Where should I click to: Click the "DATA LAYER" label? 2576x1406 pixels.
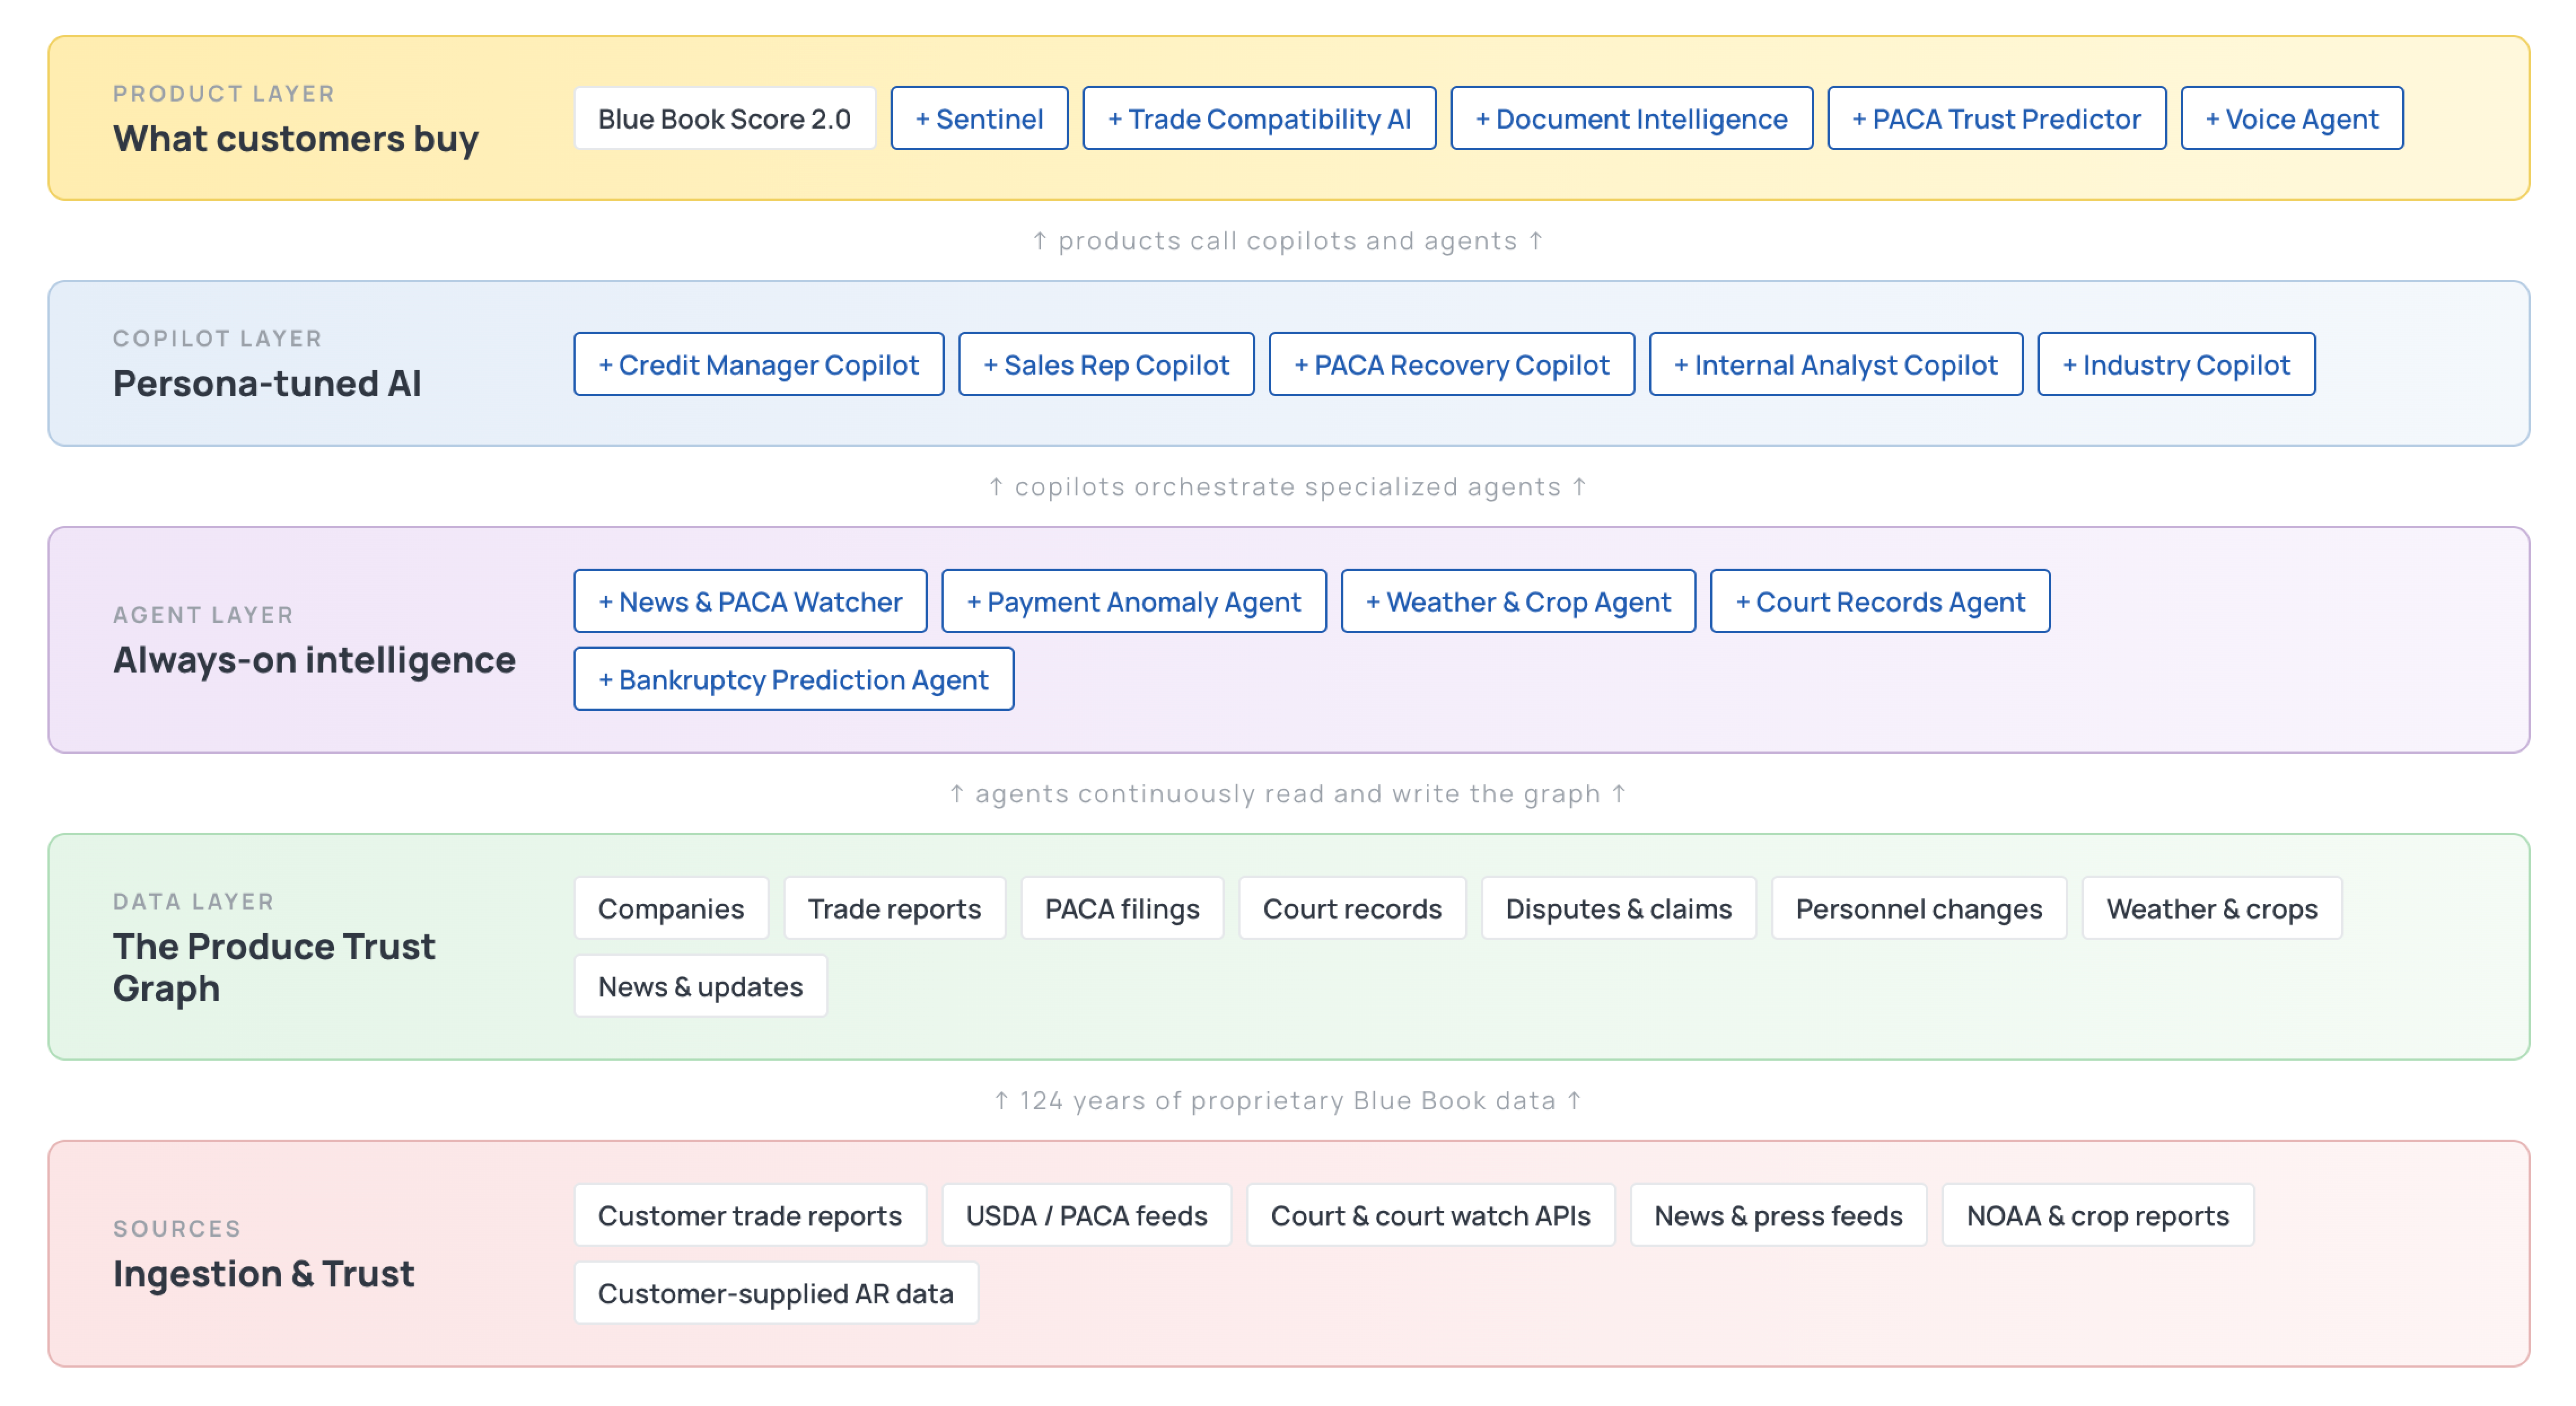tap(193, 902)
